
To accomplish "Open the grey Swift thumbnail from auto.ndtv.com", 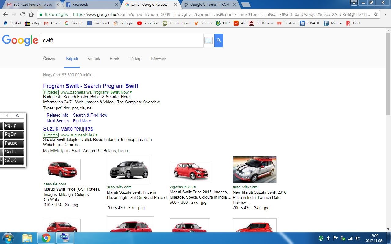I will (129, 170).
